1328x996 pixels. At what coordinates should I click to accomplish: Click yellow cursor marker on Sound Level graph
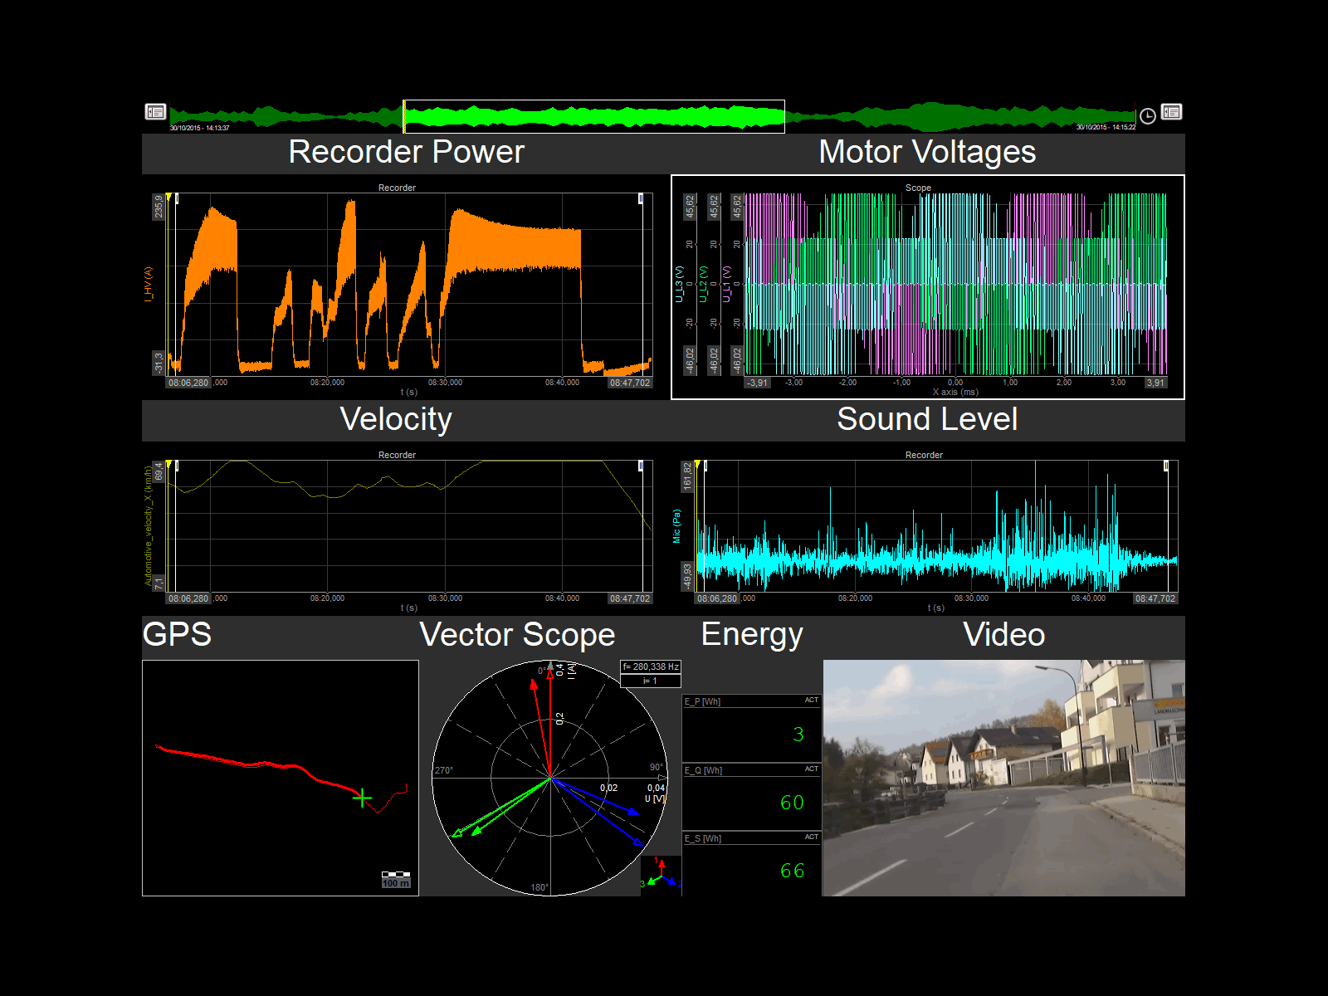tap(698, 464)
